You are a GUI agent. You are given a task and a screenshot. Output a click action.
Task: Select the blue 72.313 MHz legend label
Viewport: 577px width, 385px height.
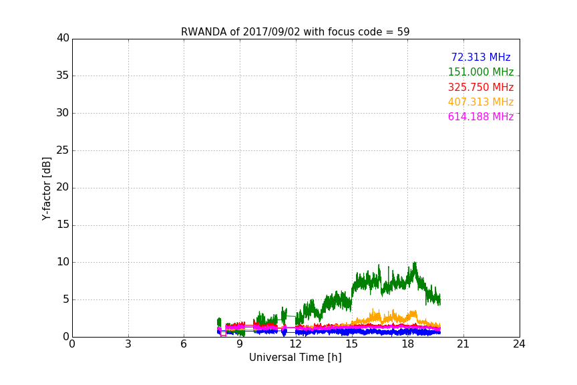pos(481,57)
